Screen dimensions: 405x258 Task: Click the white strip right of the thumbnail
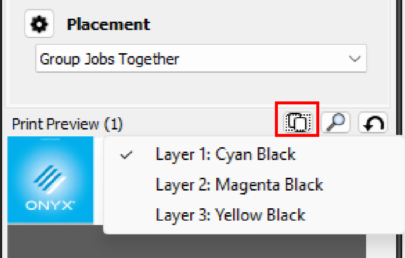99,180
